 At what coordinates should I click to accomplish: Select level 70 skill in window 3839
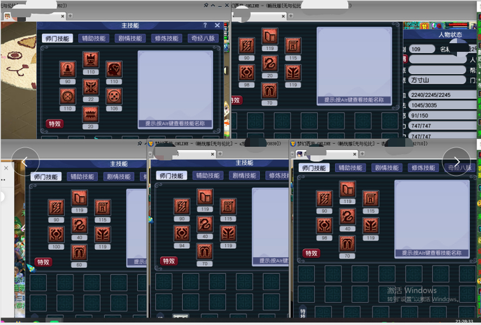point(205,251)
